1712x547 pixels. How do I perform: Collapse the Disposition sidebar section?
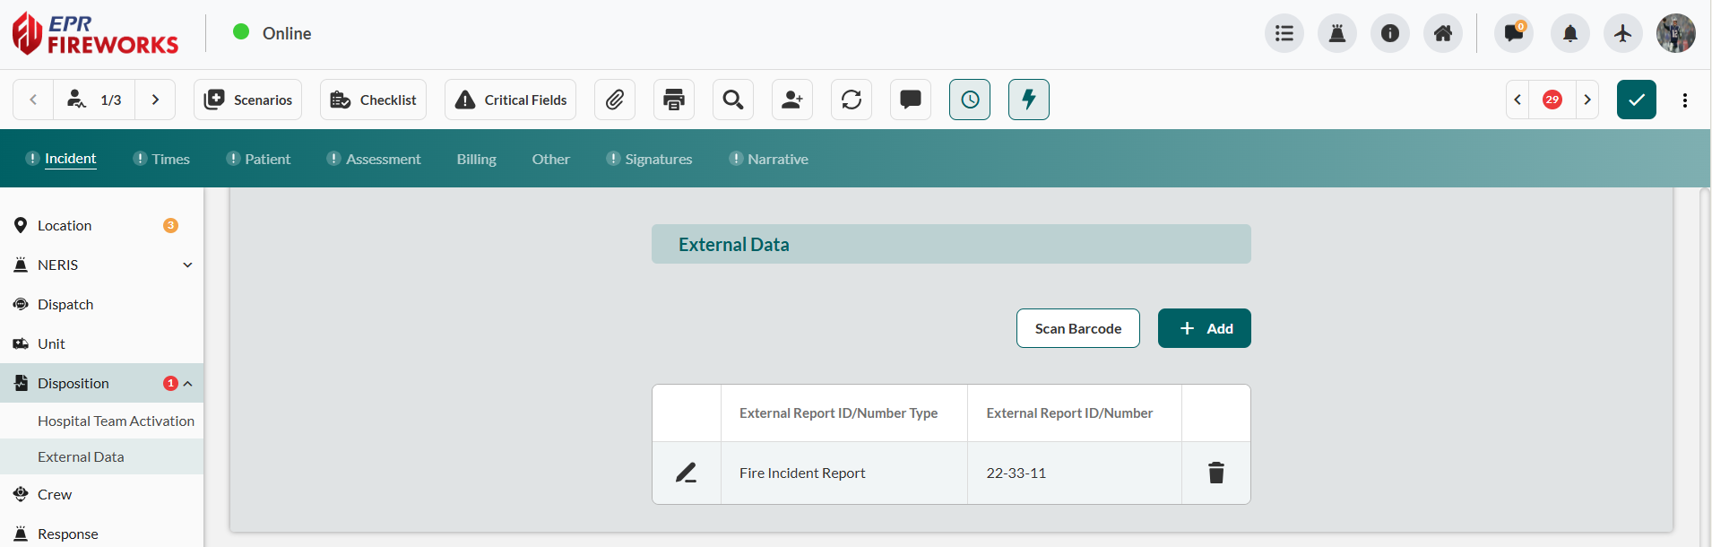[x=187, y=384]
